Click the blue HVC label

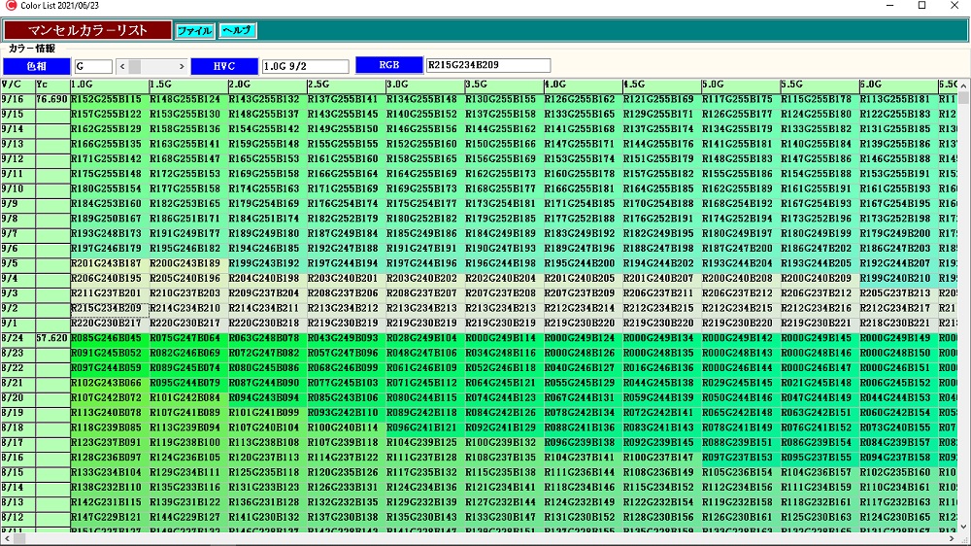tap(222, 66)
